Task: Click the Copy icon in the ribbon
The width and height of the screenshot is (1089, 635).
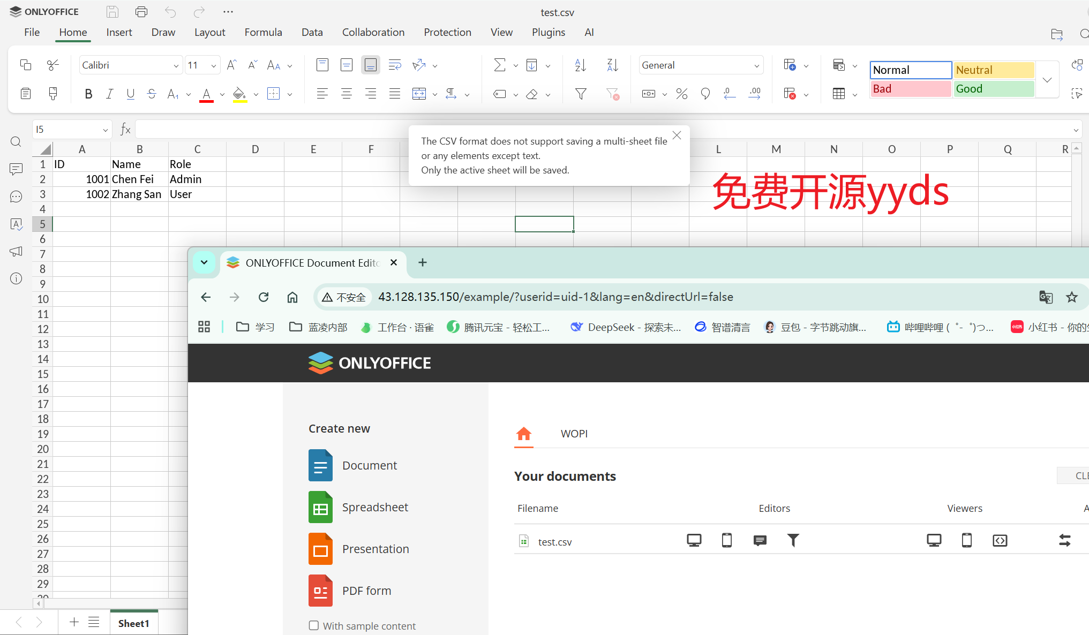Action: [25, 65]
